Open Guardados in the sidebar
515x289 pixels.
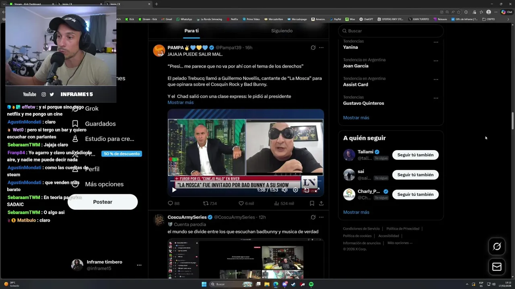click(95, 124)
